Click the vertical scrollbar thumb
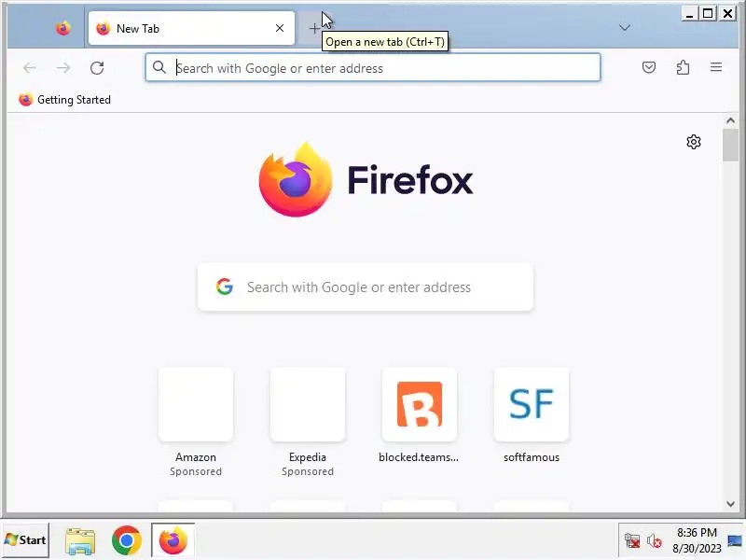This screenshot has height=560, width=746. 730,145
